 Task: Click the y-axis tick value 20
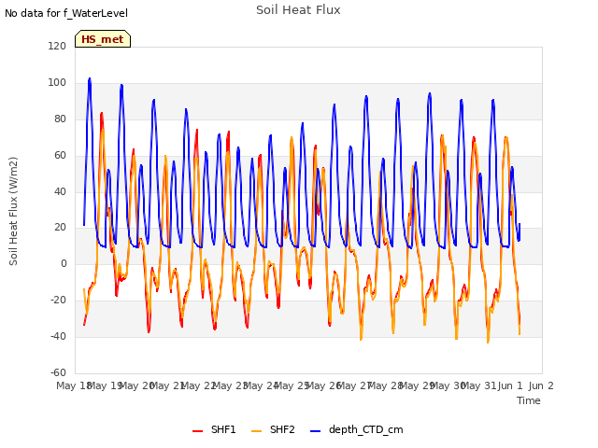pyautogui.click(x=60, y=227)
